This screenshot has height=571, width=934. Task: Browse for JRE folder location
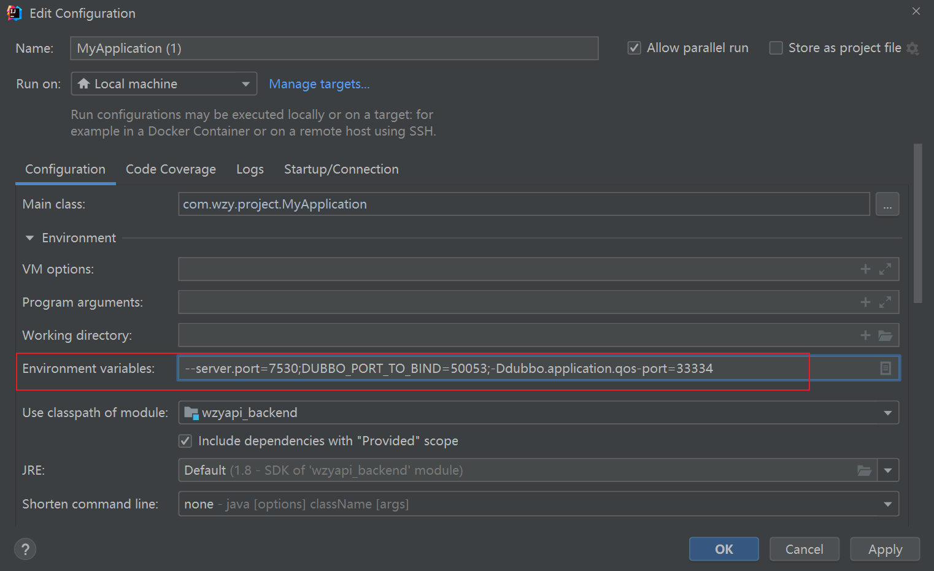click(x=864, y=470)
